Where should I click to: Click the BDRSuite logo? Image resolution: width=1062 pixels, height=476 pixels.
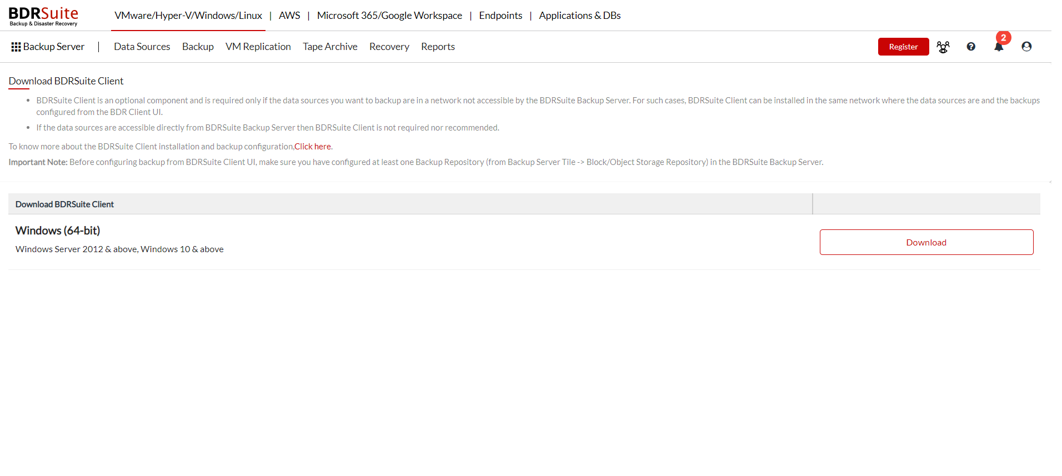[43, 16]
